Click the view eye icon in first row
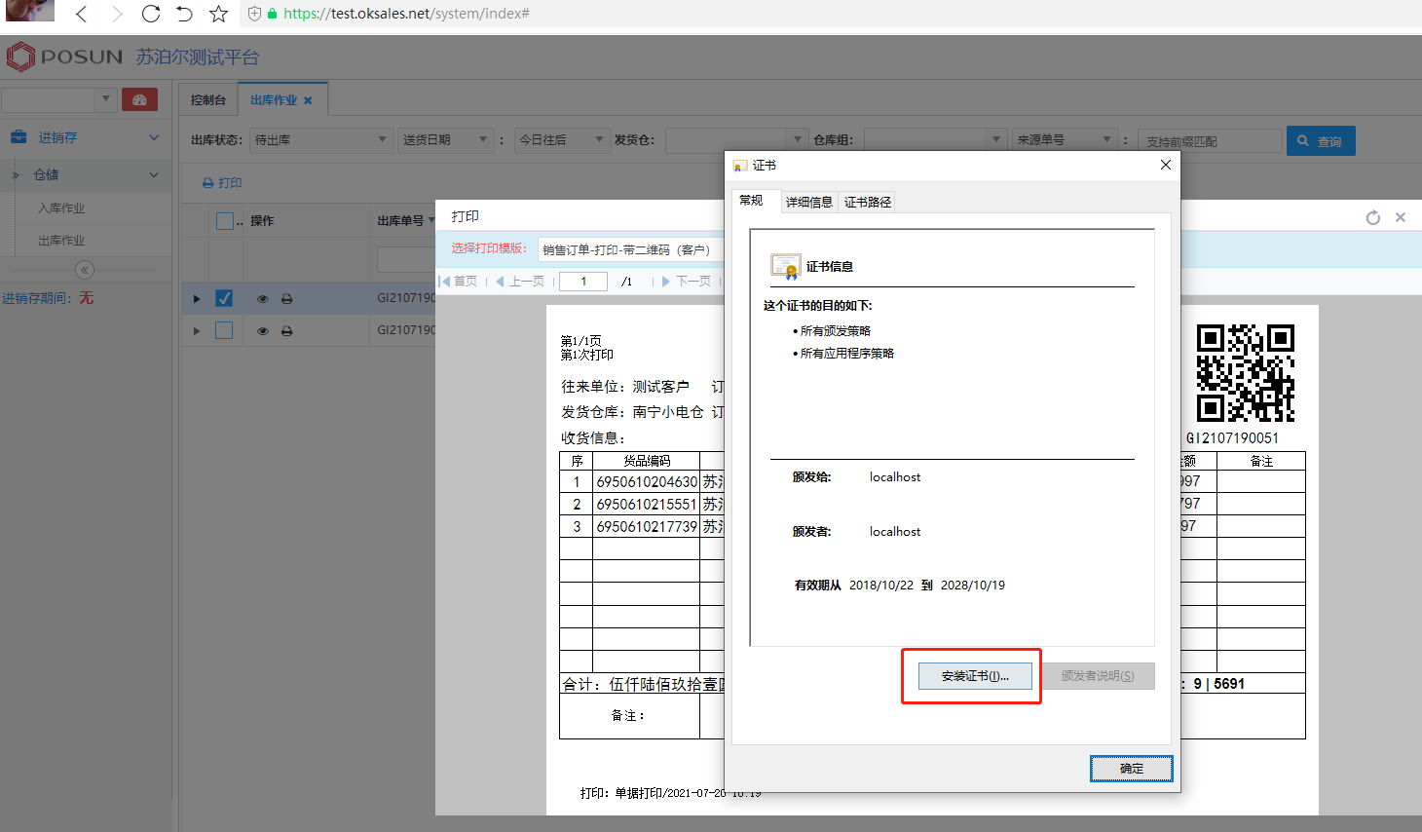Screen dimensions: 1422x832 point(262,299)
